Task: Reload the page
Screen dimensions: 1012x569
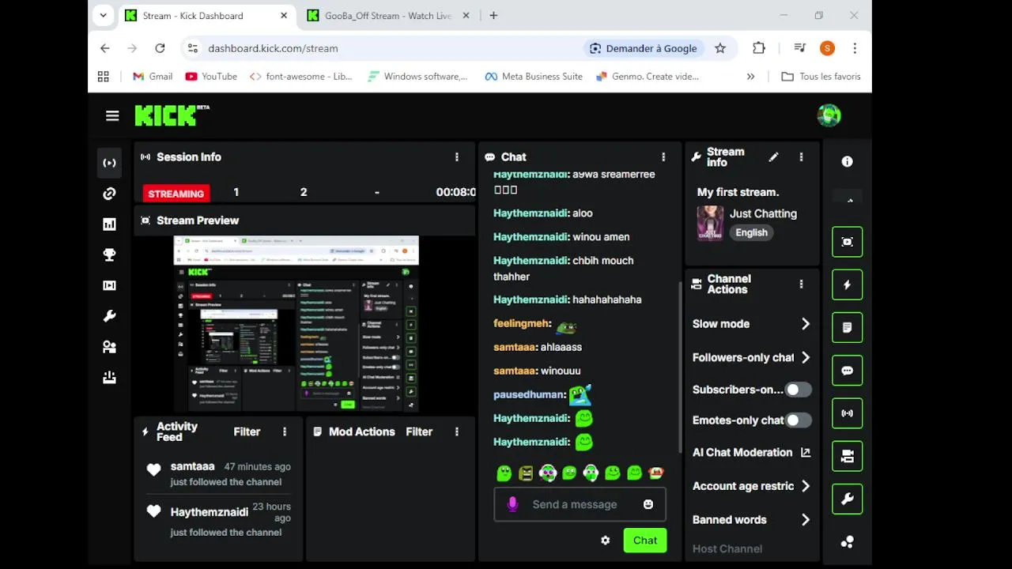Action: coord(160,48)
